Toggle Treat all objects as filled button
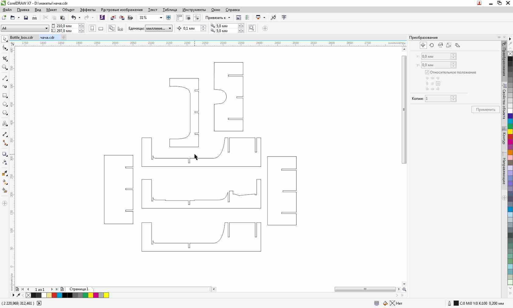The image size is (513, 308). [x=252, y=28]
